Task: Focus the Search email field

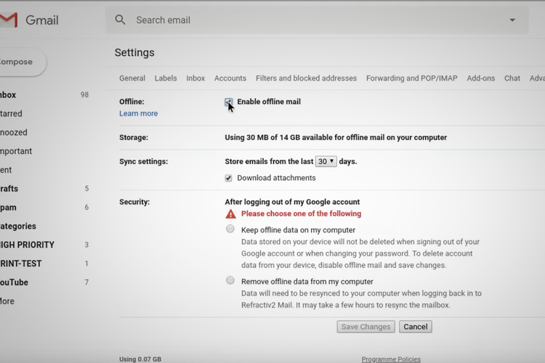Action: tap(316, 20)
